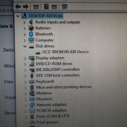Expand the Computer category chevron
Image resolution: width=127 pixels, height=127 pixels.
point(25,41)
